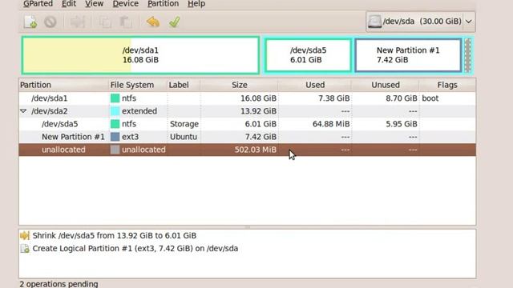Open the Help menu
This screenshot has width=513, height=288.
click(196, 4)
